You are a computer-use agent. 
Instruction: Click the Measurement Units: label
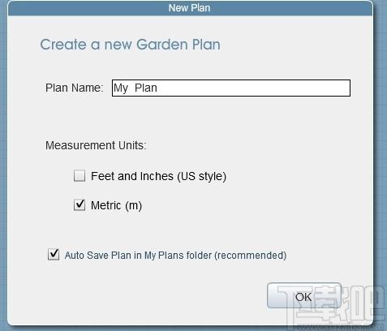click(96, 145)
